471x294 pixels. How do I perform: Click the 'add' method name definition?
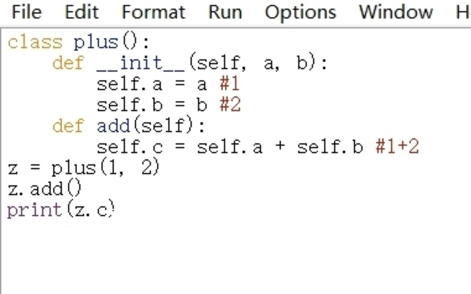113,126
